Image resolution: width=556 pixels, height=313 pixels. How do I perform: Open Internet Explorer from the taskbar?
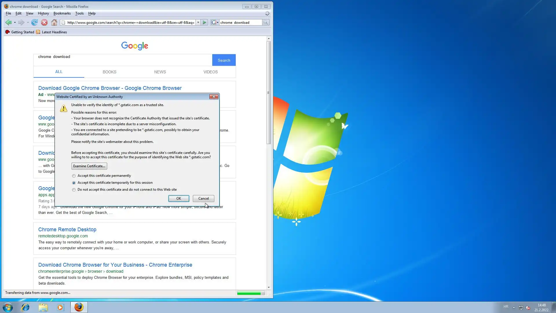[25, 307]
